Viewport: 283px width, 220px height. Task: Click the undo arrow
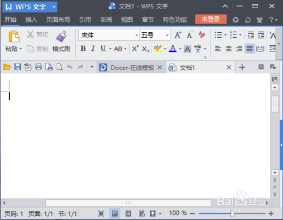70,67
